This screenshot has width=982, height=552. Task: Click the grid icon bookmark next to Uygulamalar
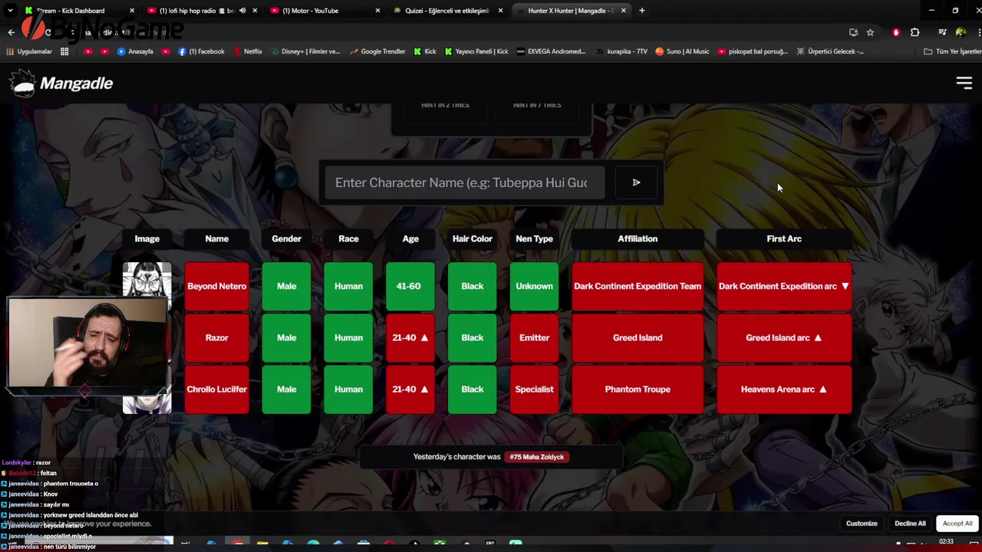64,51
